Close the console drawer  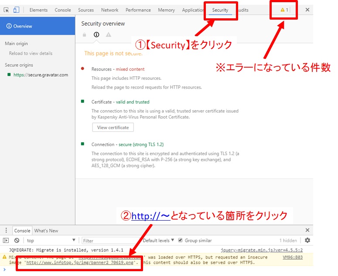point(307,230)
